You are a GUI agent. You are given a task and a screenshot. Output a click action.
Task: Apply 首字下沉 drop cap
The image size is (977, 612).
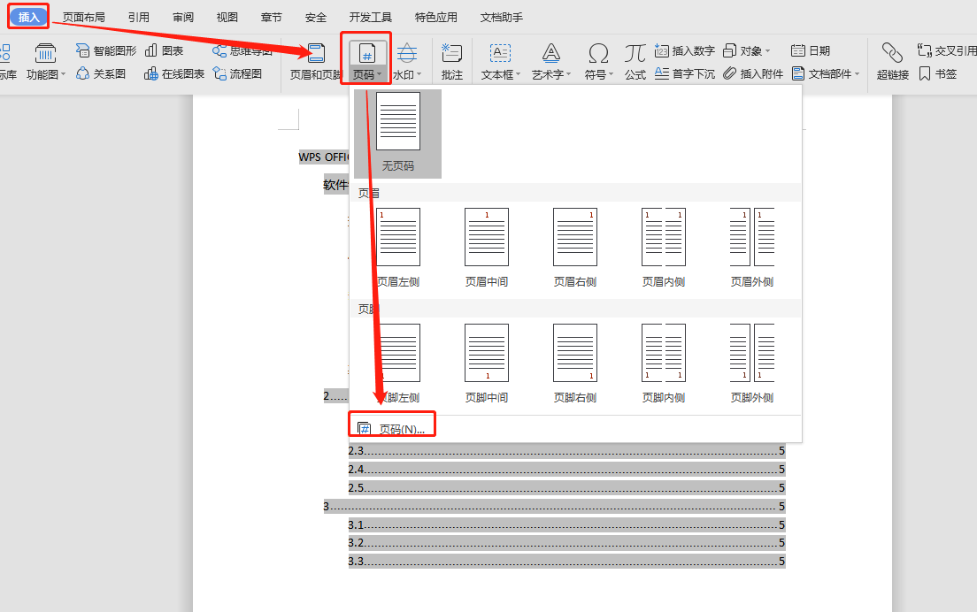(684, 73)
